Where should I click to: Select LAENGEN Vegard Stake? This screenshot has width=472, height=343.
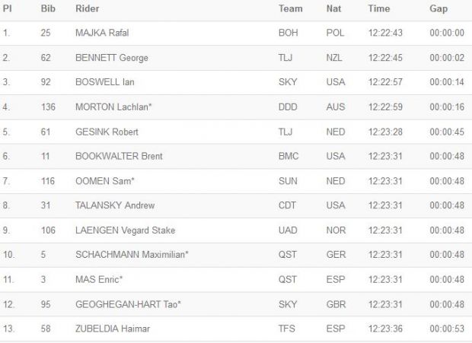[125, 230]
